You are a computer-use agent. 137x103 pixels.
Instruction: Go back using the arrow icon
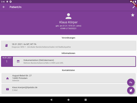point(4,7)
